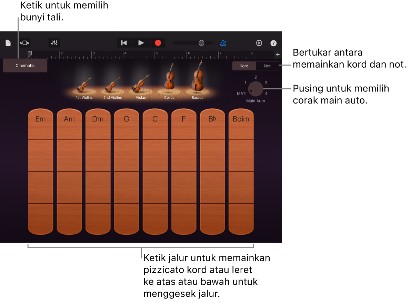Switch to Tracks view button
The image size is (411, 303).
25,43
